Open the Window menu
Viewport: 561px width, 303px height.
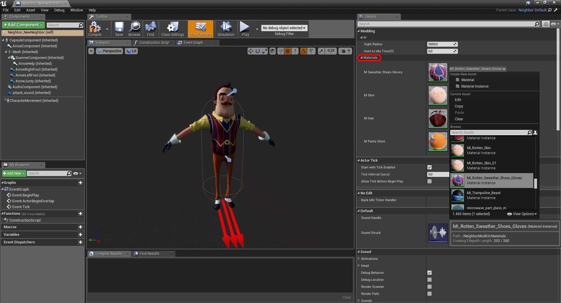click(x=77, y=10)
